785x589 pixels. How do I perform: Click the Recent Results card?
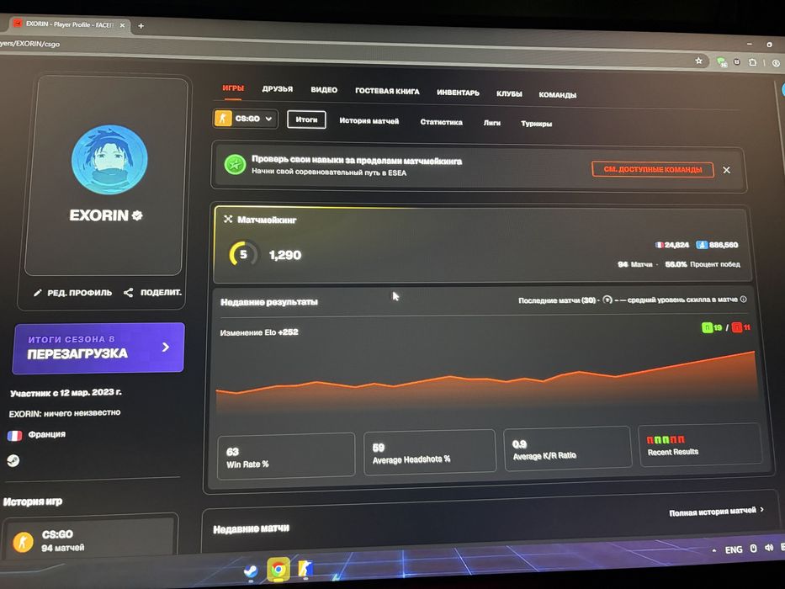[x=700, y=445]
